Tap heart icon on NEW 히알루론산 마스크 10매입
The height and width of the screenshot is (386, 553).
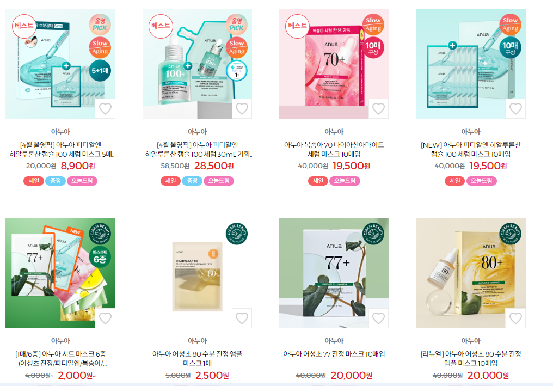coord(515,109)
